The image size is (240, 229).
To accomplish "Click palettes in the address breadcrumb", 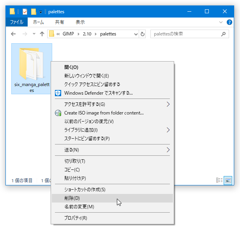I will 108,34.
